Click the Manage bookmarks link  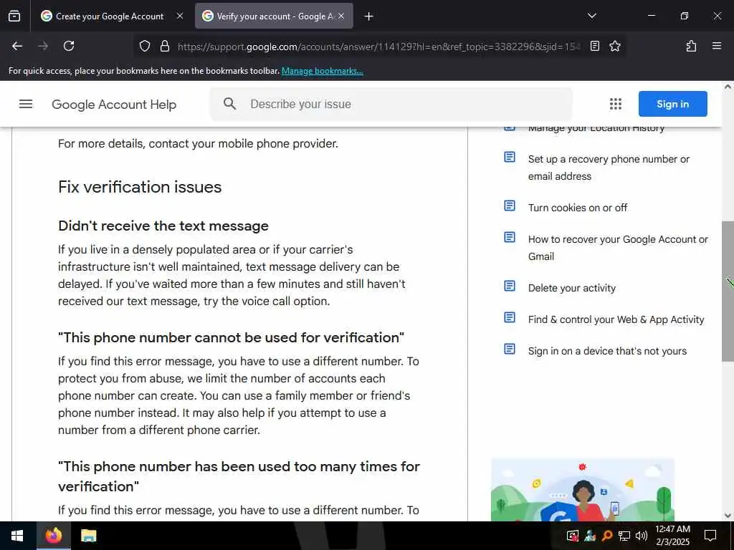[322, 71]
